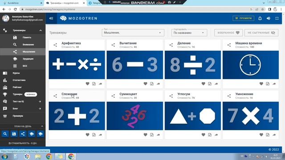This screenshot has width=285, height=160.
Task: Open the rules note icon for Арифметика
Action: coord(94,84)
